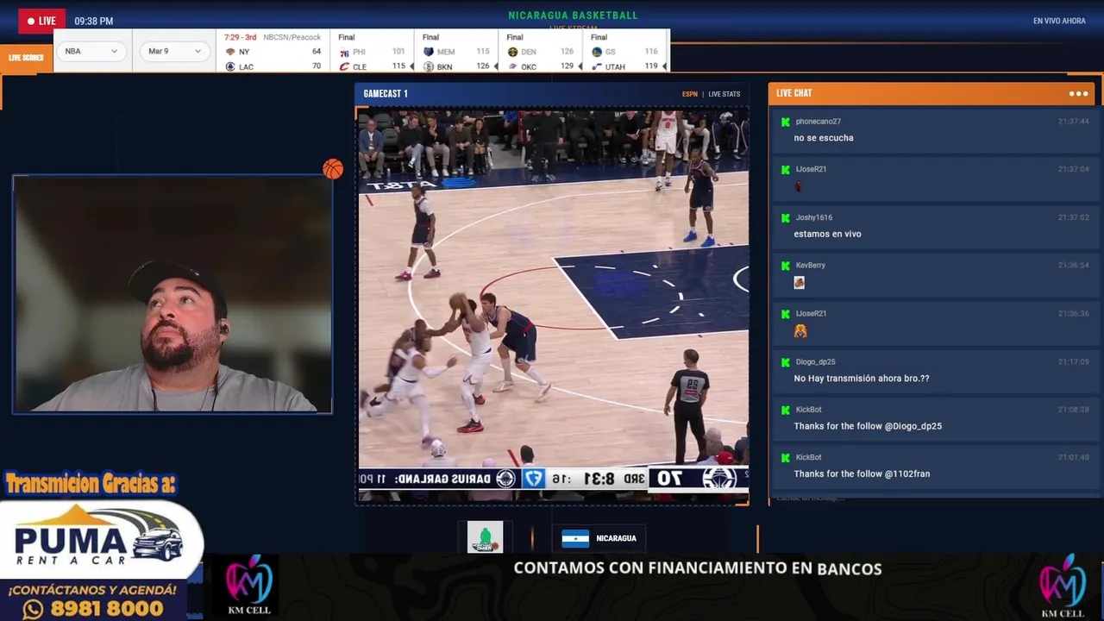Click the basketball emoji in KevBerry's message
1104x621 pixels.
coord(799,282)
